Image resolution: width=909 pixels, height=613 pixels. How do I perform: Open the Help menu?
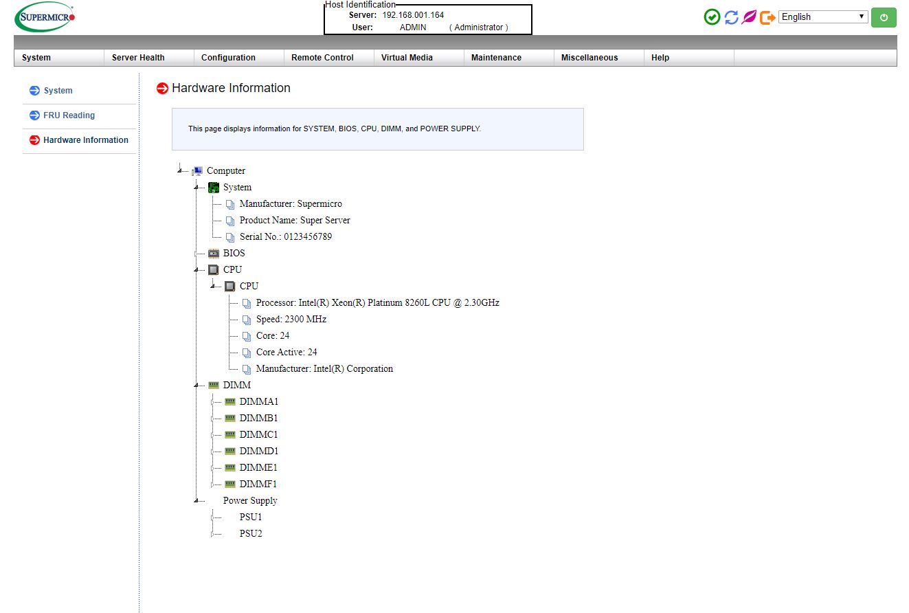coord(660,58)
